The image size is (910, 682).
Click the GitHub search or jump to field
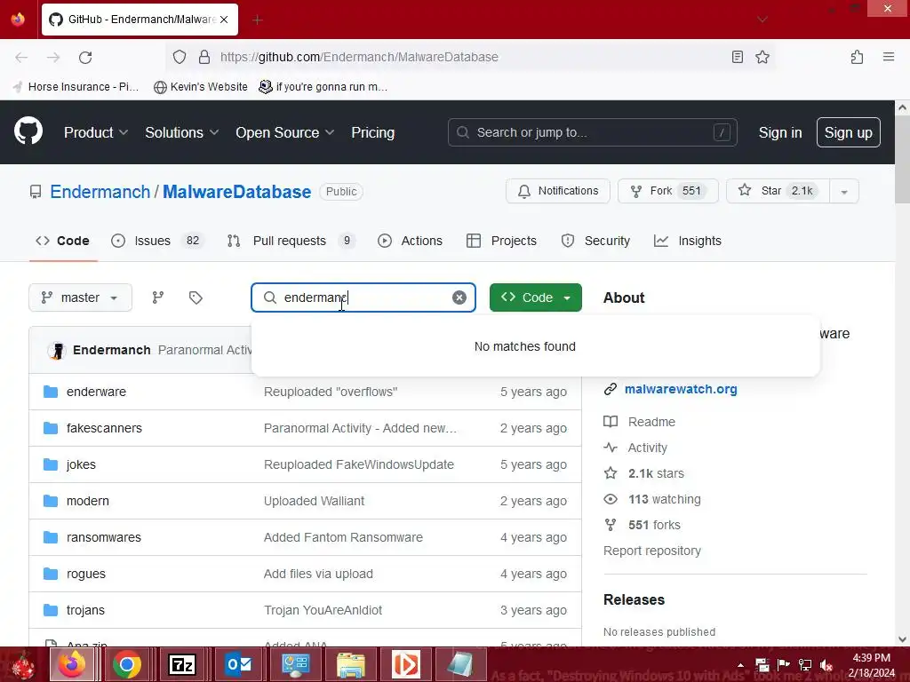593,132
